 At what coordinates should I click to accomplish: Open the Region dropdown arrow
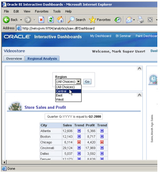point(78,81)
